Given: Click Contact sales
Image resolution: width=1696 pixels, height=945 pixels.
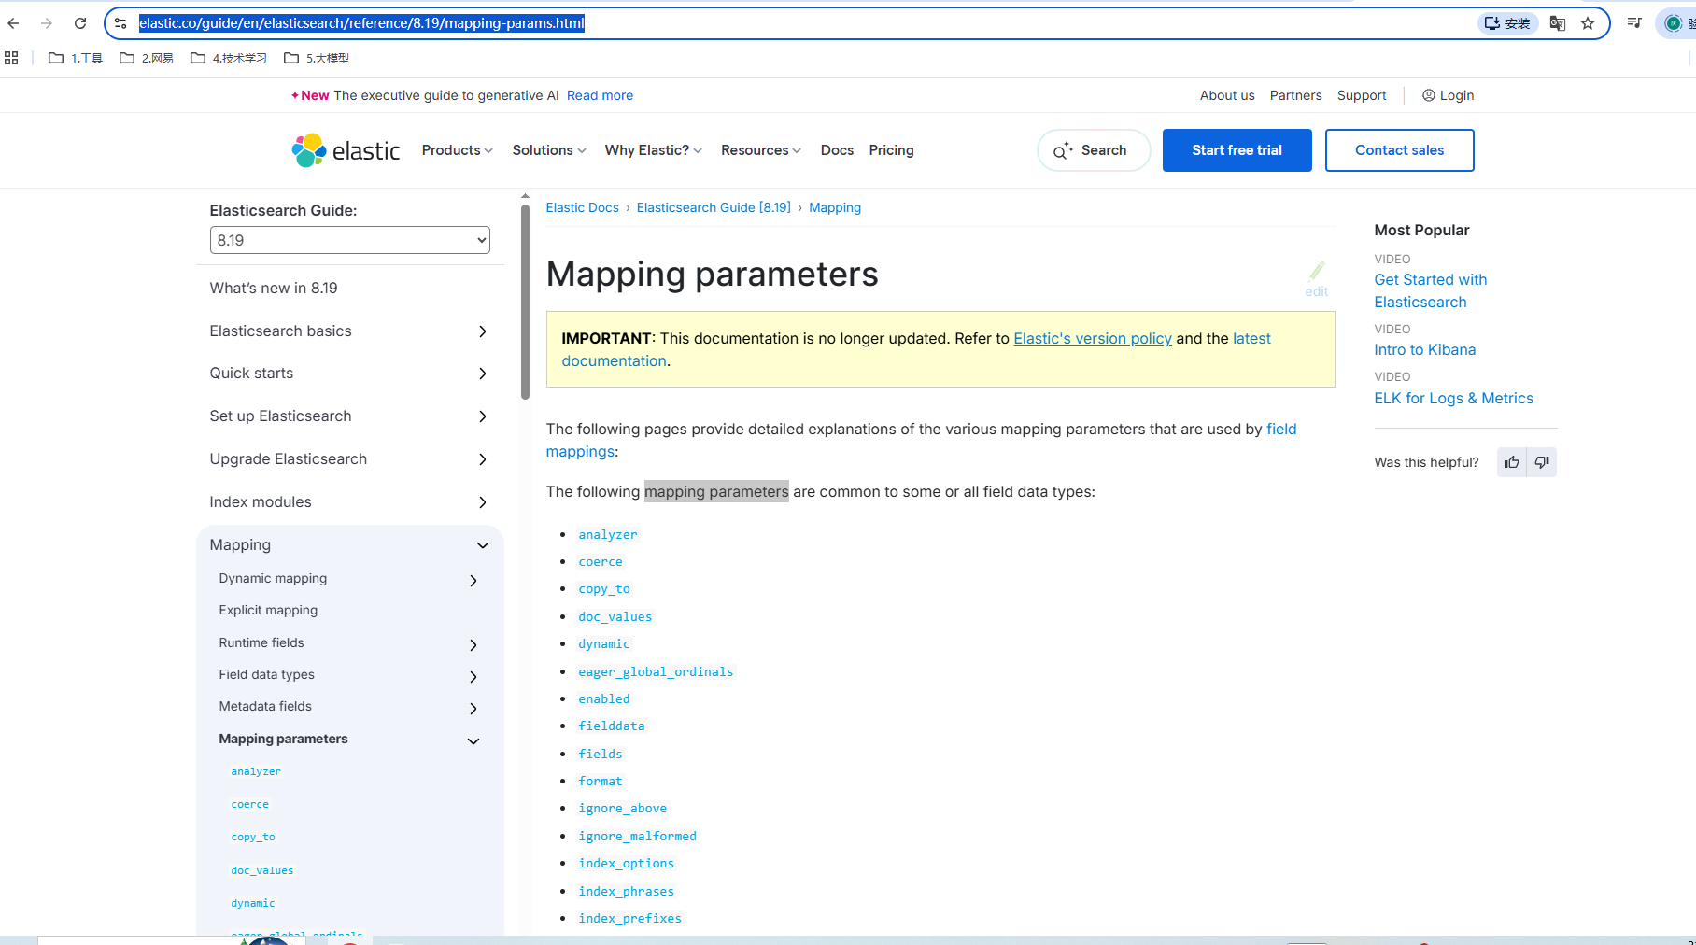Looking at the screenshot, I should click(x=1399, y=150).
